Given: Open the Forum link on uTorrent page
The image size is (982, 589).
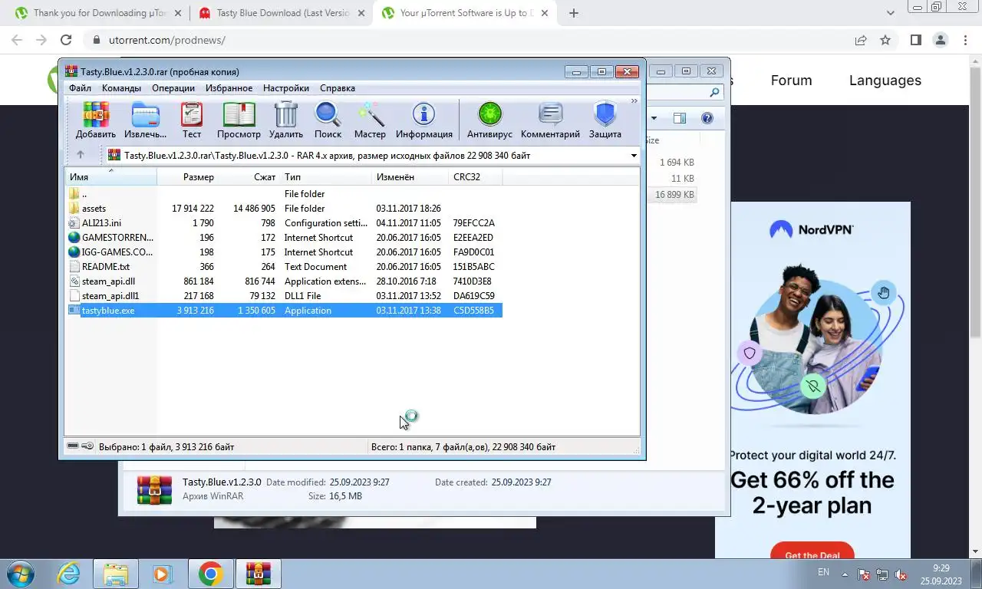Looking at the screenshot, I should pos(791,80).
